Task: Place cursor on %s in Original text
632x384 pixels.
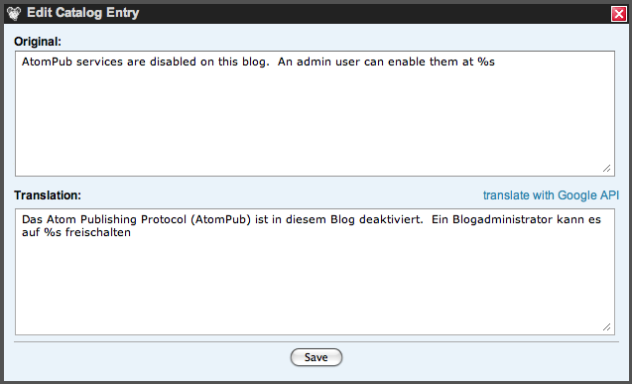Action: coord(486,62)
